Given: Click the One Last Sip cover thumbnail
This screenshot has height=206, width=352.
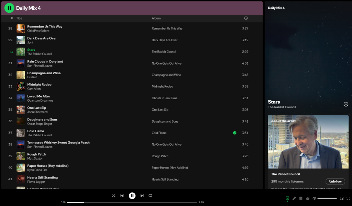Looking at the screenshot, I should [x=21, y=110].
